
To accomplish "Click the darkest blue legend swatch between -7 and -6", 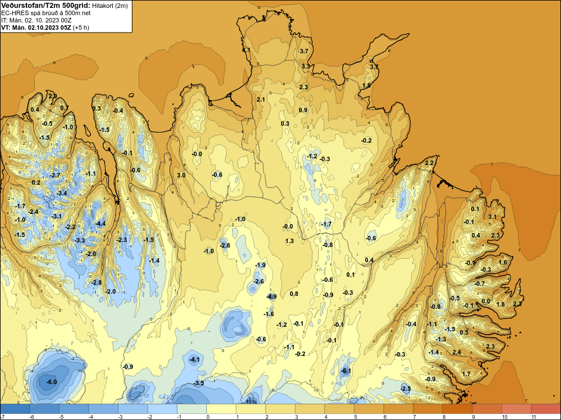I will 15,409.
